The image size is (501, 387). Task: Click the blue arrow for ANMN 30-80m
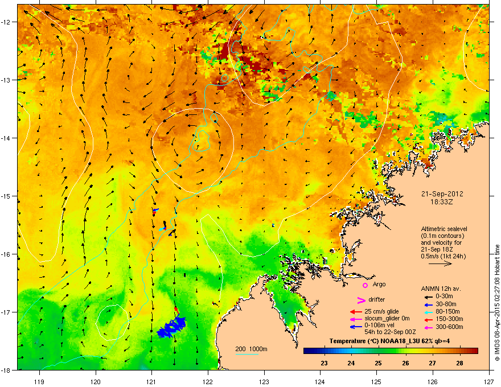click(428, 304)
